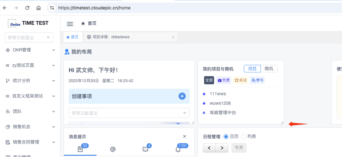Click the 今天 button in calendar
The image size is (342, 157).
tap(239, 148)
